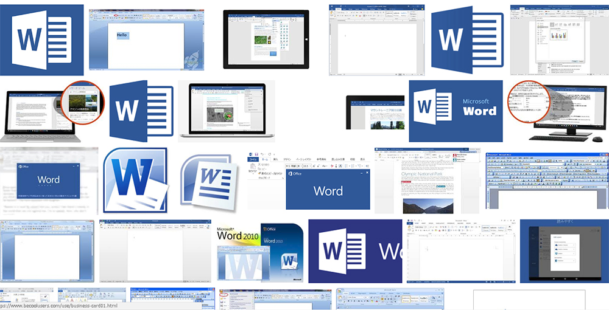Choose the dark navy Word logo with cut-off "Wo" text
This screenshot has height=310, width=609.
coord(355,251)
